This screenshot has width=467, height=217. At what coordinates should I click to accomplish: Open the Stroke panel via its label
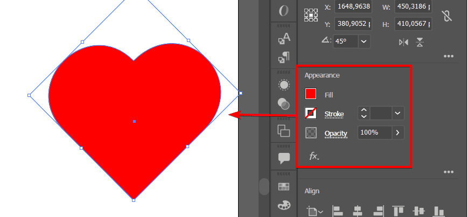click(x=334, y=114)
